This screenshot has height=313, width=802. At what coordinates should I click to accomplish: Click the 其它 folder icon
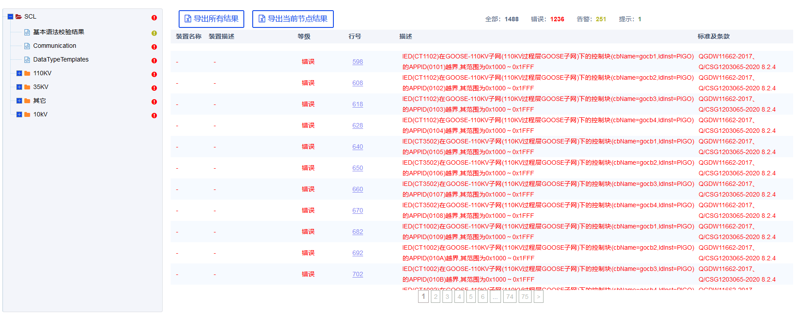click(27, 101)
